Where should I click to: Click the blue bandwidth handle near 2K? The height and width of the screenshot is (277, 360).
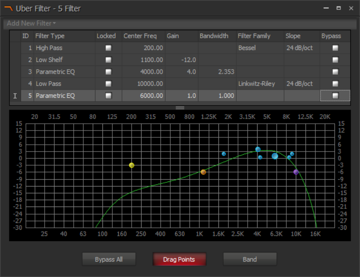[223, 154]
